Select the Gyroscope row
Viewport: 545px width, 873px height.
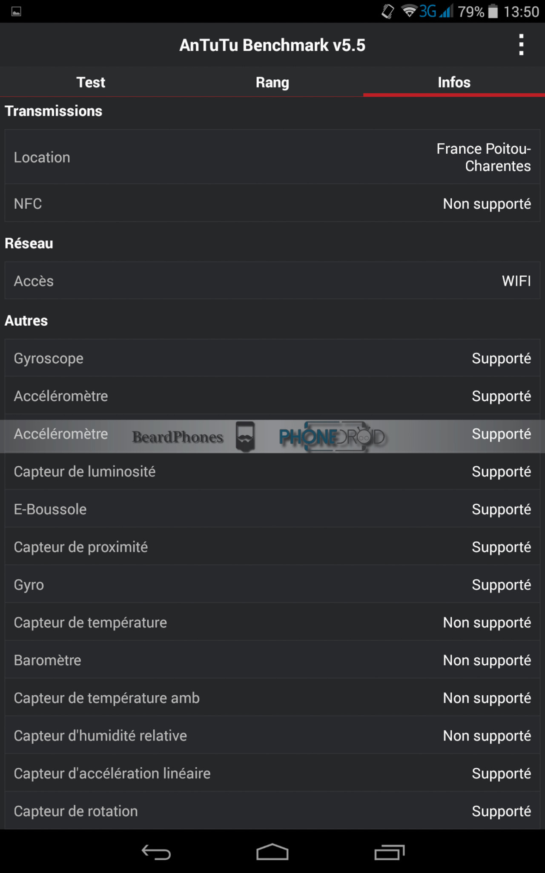tap(272, 358)
